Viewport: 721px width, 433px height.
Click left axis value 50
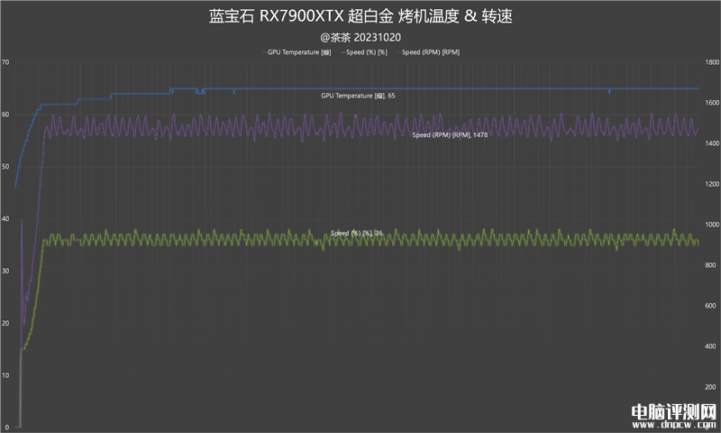pos(5,167)
